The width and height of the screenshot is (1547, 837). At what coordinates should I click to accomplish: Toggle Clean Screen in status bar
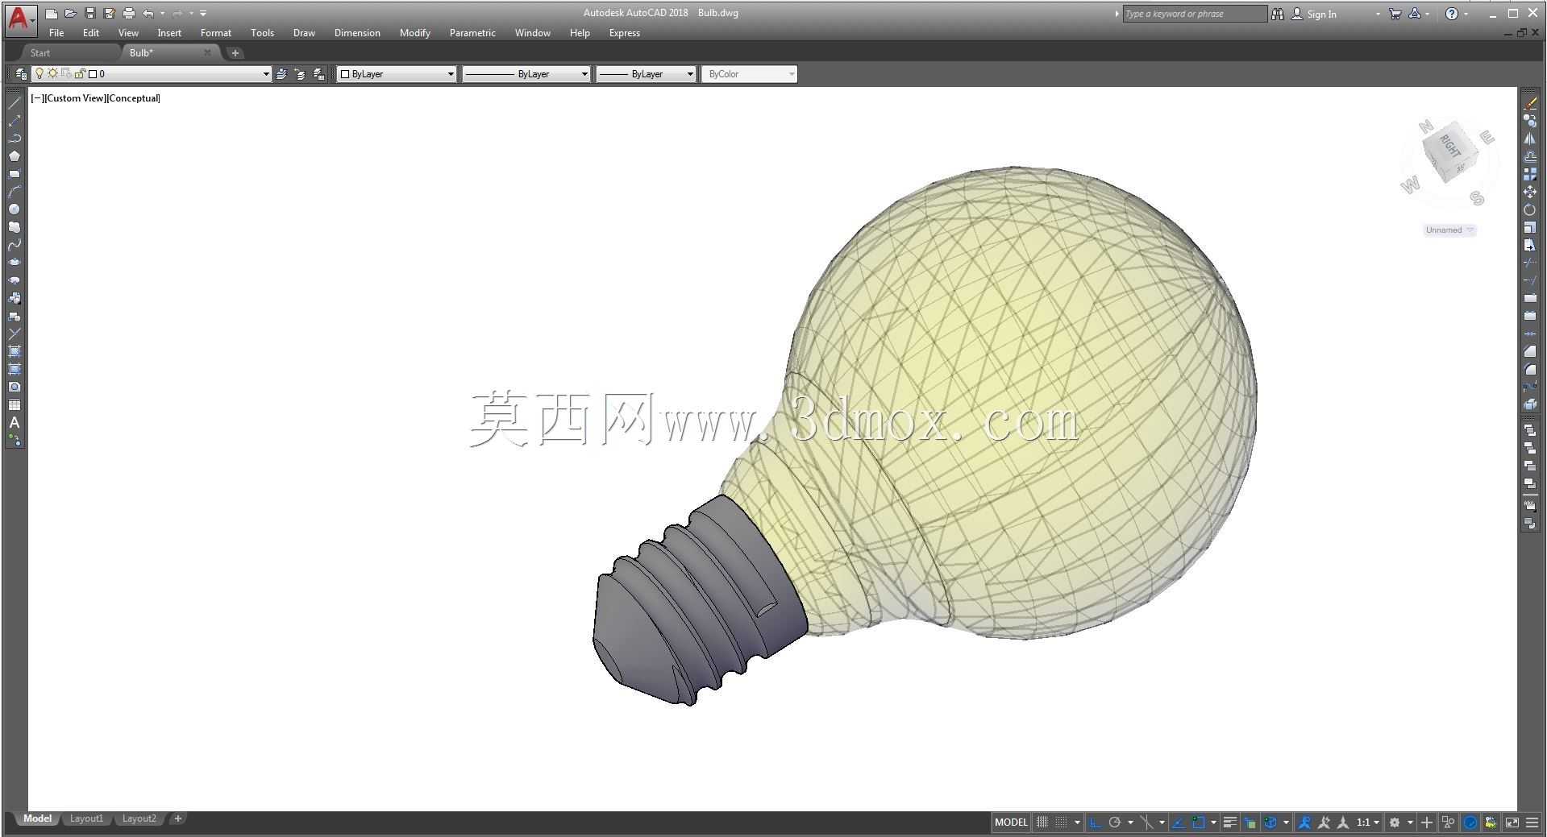[1512, 822]
